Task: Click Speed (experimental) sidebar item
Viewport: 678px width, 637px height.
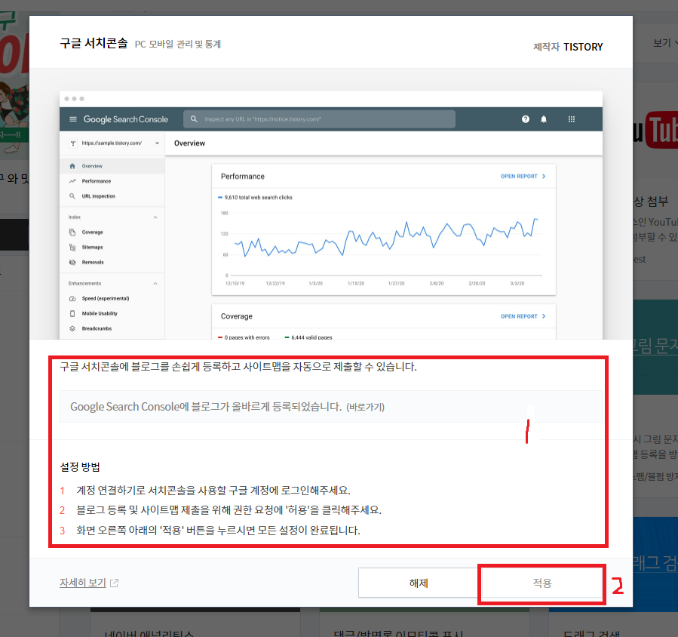Action: [112, 299]
